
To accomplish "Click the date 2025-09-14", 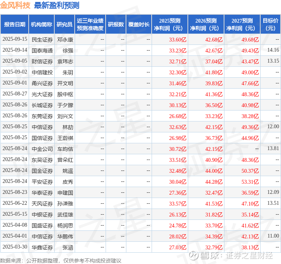I will coord(15,50).
